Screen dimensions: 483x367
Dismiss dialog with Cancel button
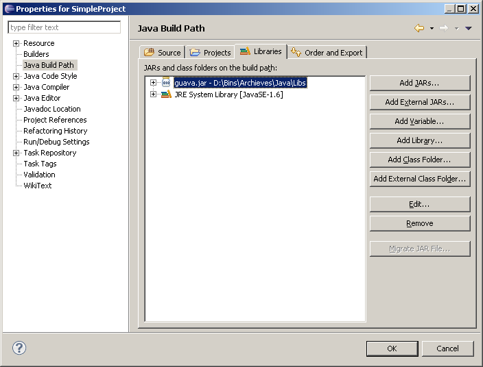coord(447,349)
